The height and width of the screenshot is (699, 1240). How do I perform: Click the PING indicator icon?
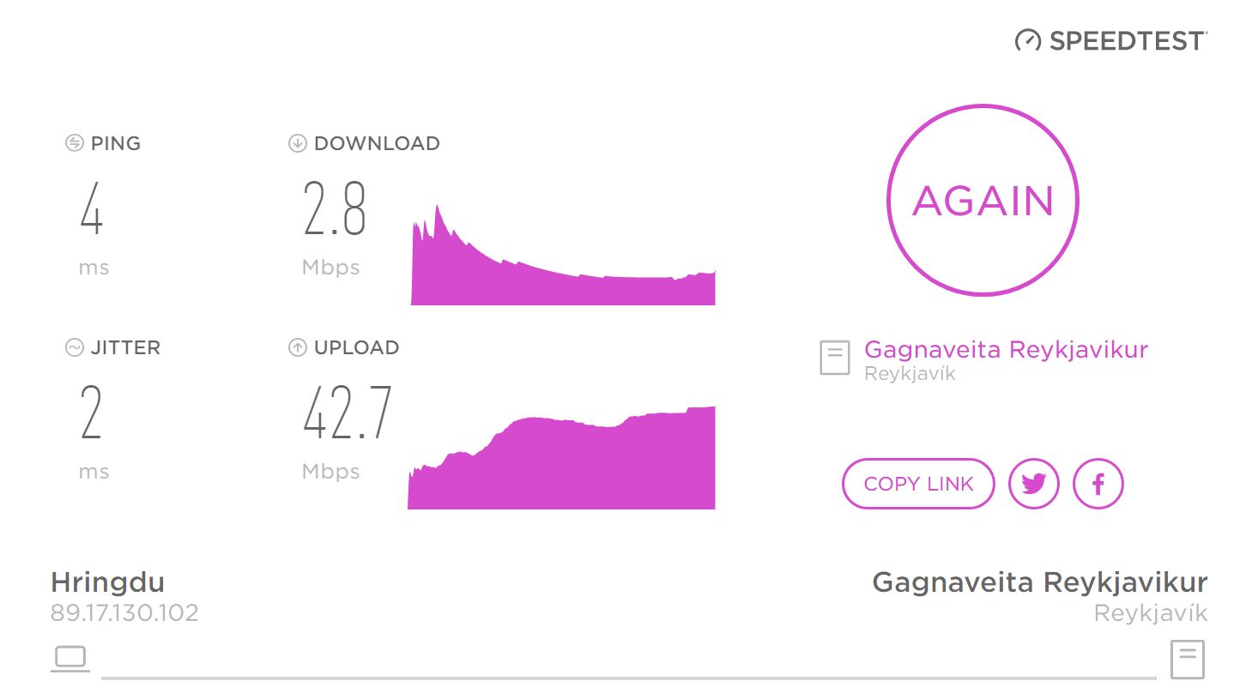[73, 143]
